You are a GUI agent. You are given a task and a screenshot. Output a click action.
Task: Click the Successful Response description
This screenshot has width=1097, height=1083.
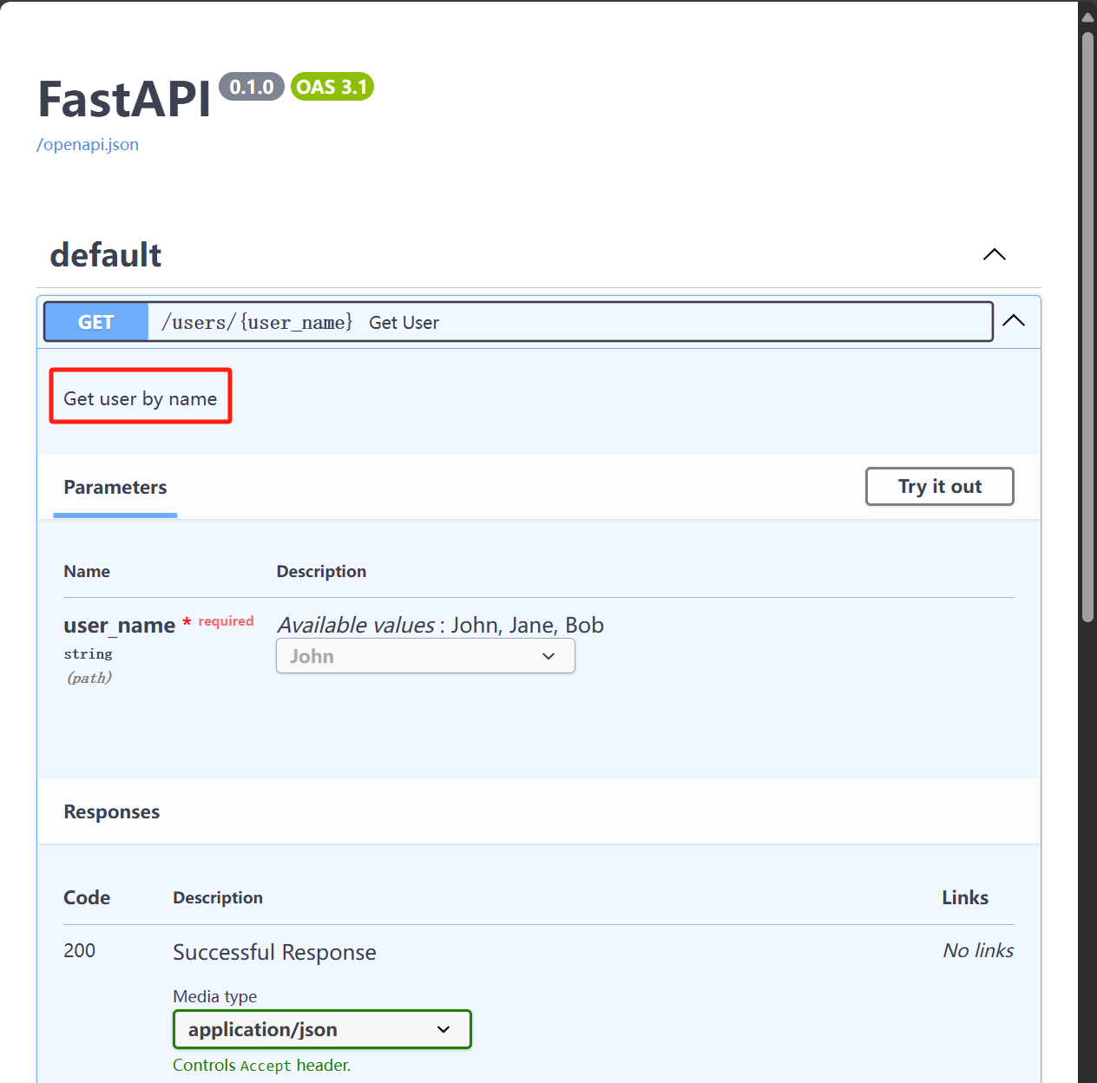tap(275, 952)
